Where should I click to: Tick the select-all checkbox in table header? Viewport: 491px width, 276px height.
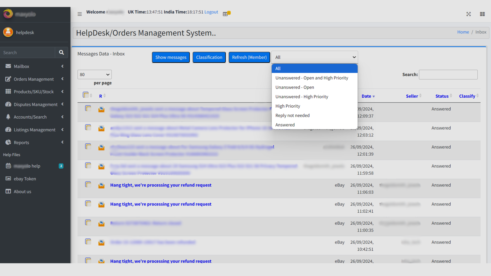click(86, 95)
